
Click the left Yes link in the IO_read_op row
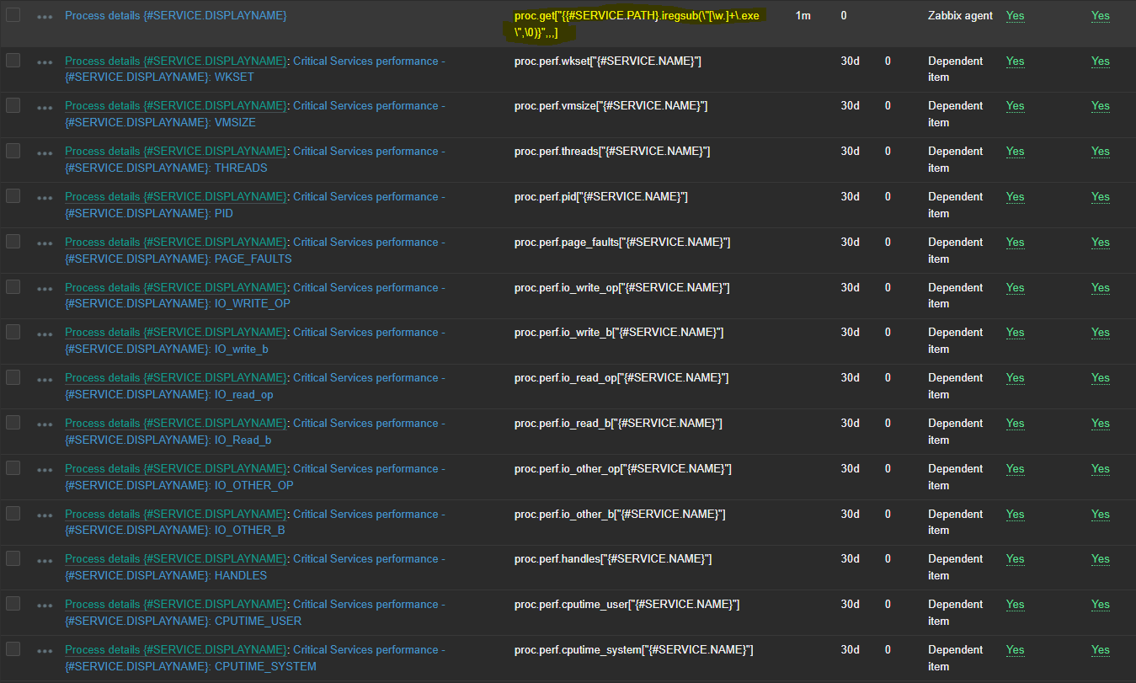(x=1015, y=378)
